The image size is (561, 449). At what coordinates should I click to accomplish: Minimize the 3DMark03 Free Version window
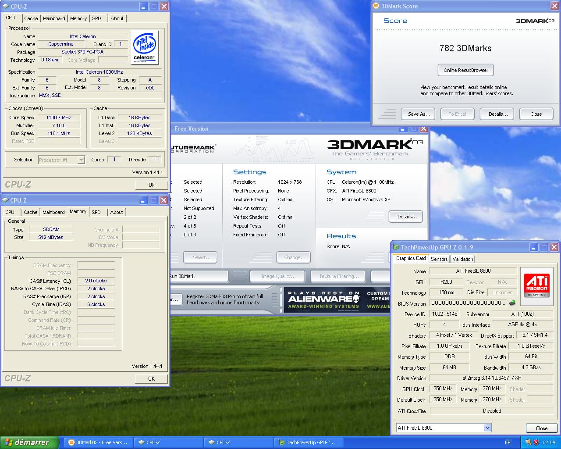(403, 129)
